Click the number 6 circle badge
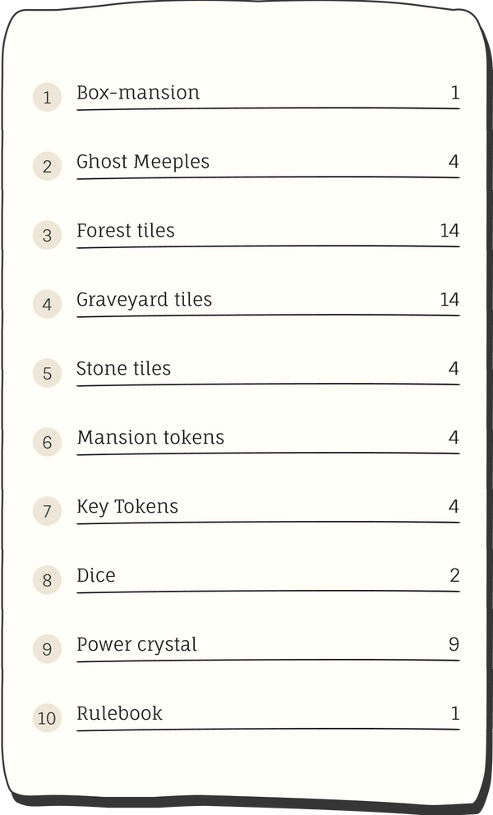This screenshot has height=815, width=493. click(x=47, y=443)
